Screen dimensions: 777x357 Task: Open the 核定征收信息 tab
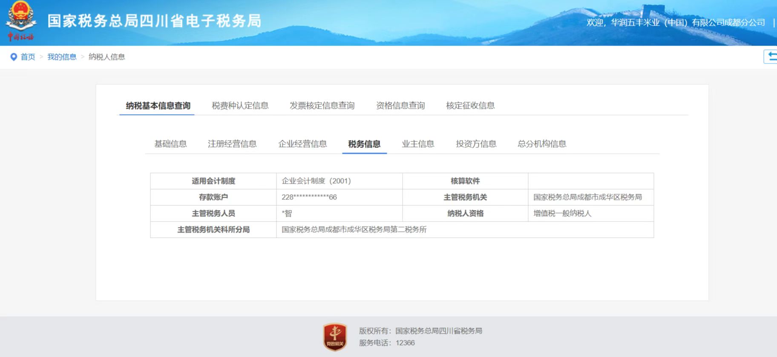pos(470,106)
